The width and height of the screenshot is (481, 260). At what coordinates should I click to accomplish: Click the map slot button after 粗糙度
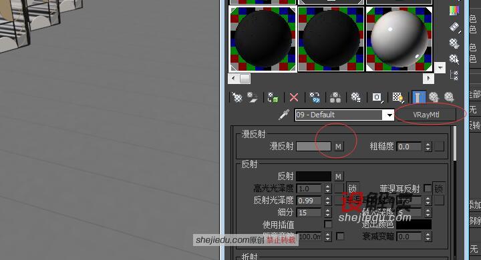point(439,147)
